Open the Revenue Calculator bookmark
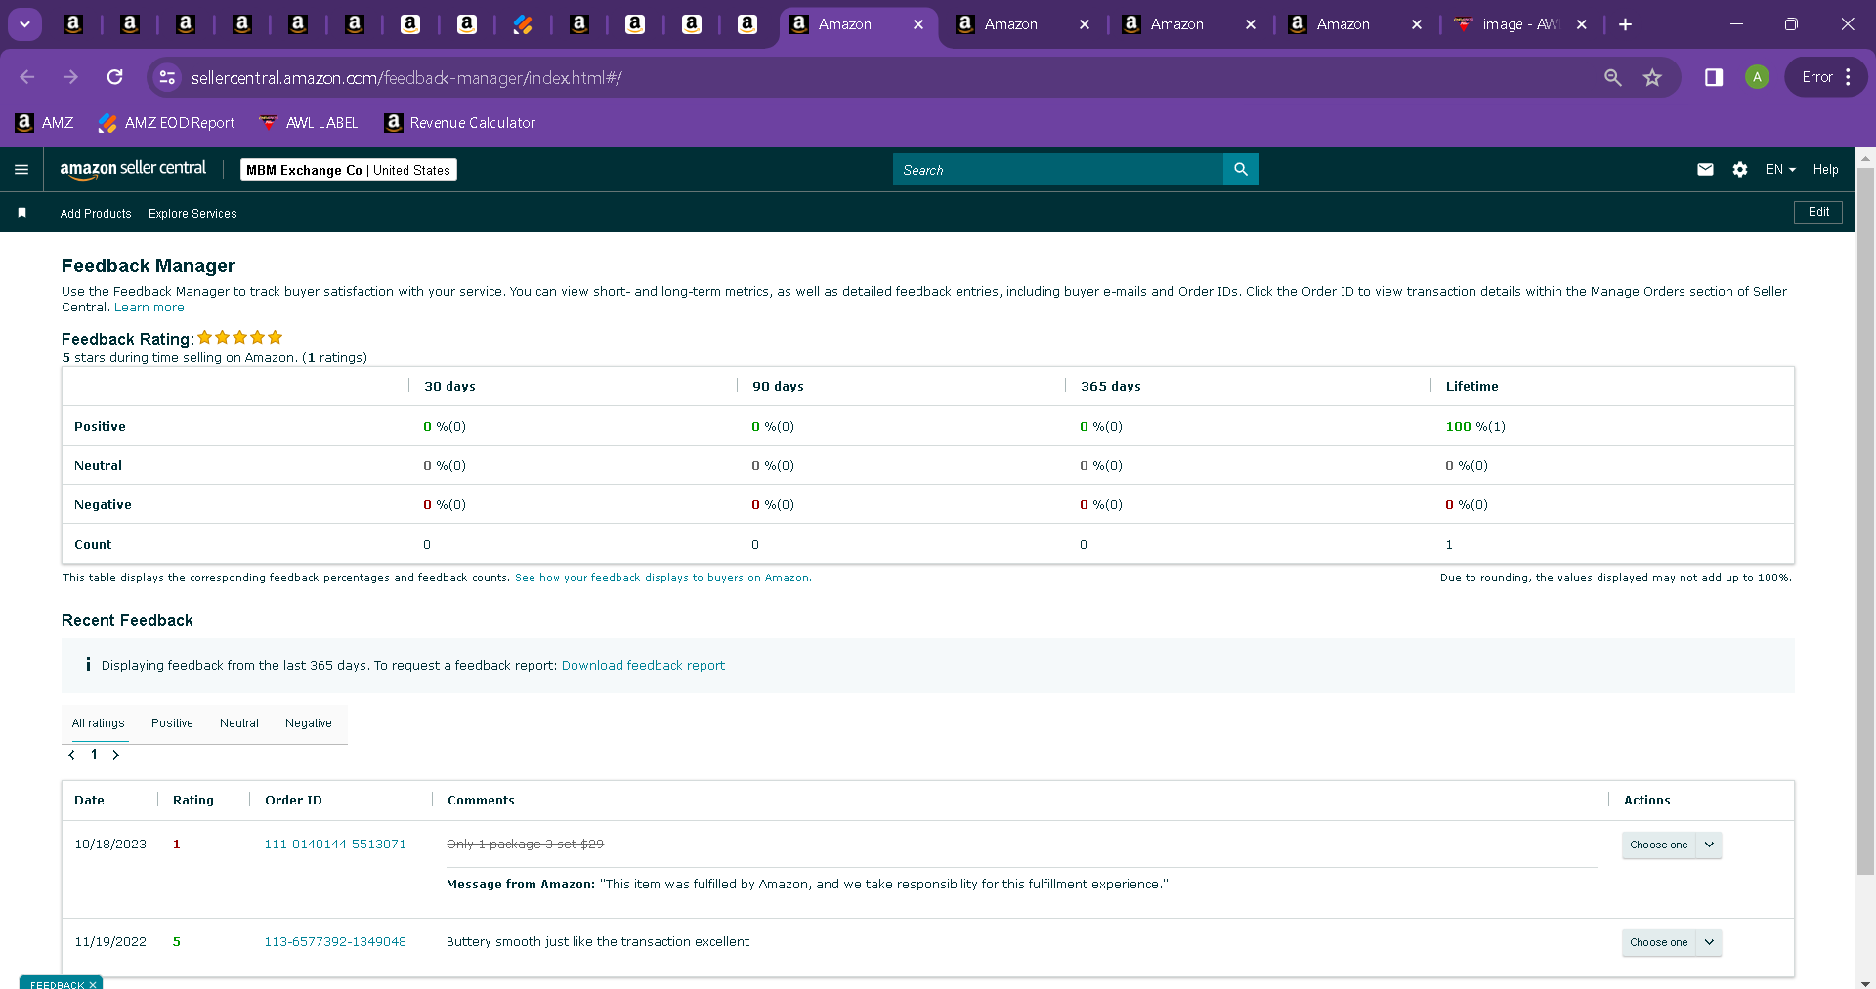Image resolution: width=1876 pixels, height=989 pixels. click(460, 123)
